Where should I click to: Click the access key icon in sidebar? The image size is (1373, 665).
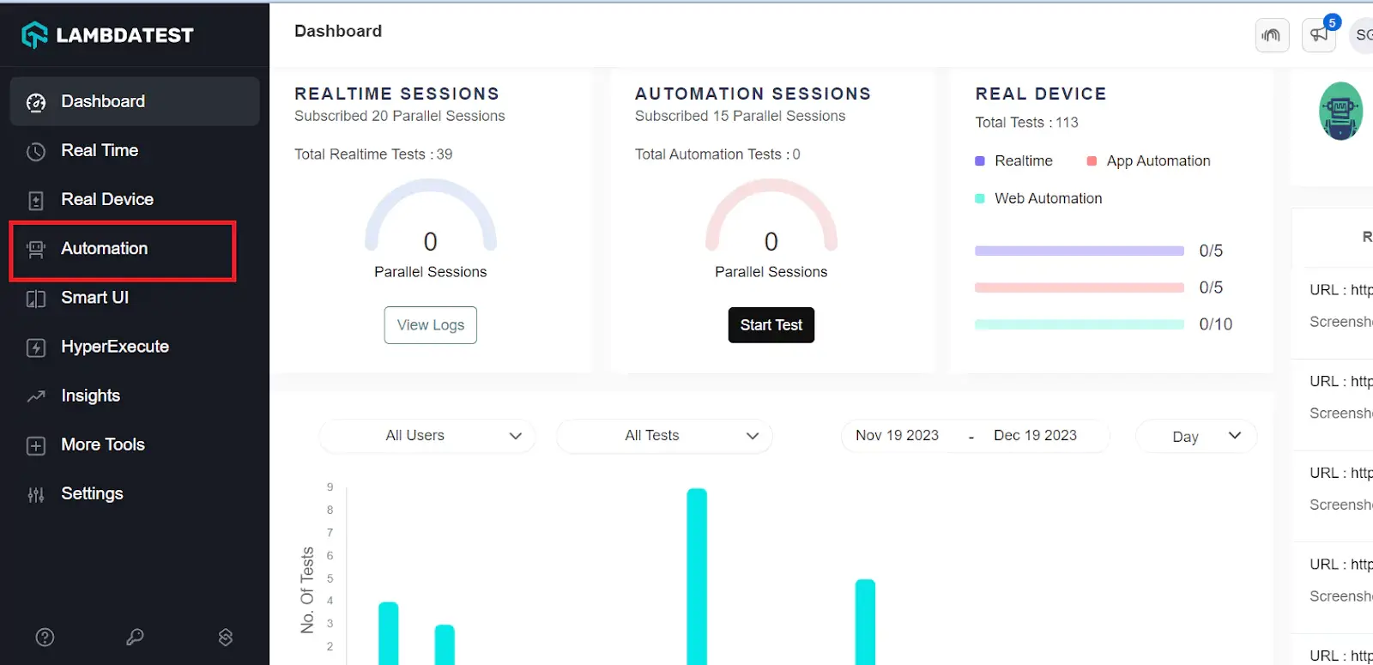(135, 637)
